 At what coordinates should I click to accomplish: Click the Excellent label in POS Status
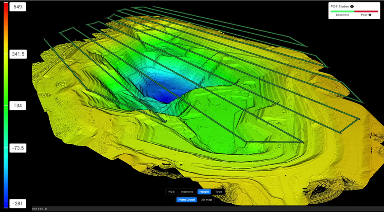point(342,15)
